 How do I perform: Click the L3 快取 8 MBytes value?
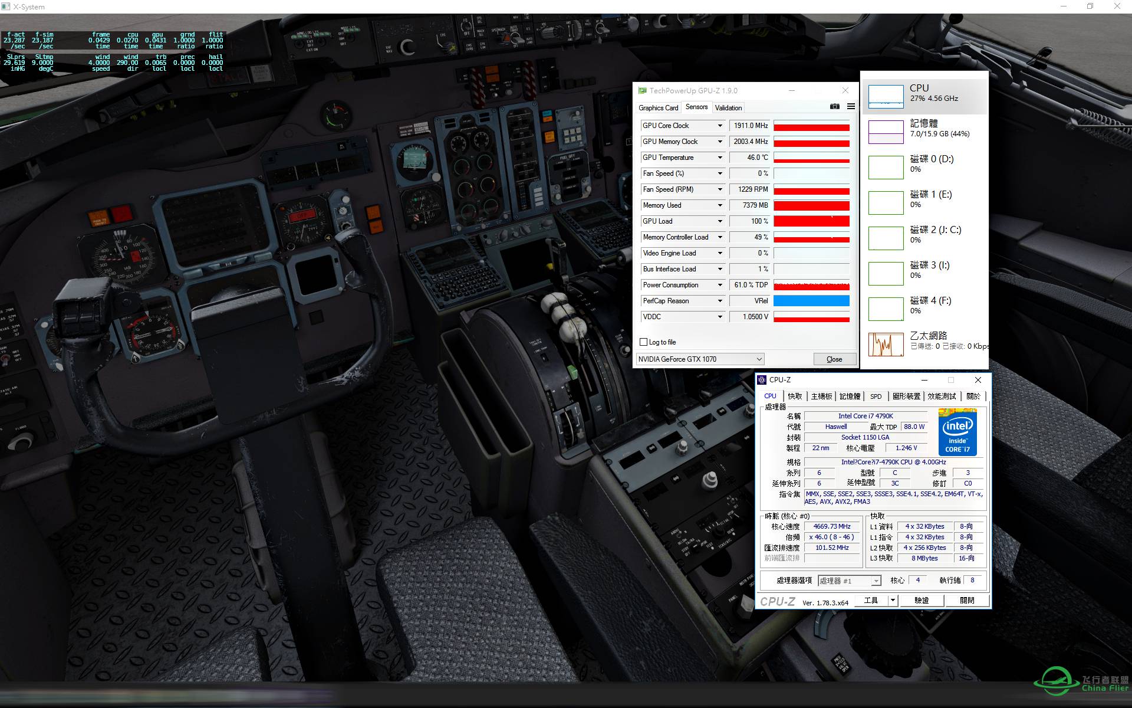pyautogui.click(x=924, y=558)
